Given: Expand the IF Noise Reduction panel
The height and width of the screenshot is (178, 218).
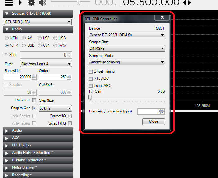Looking at the screenshot, I should [38, 160].
